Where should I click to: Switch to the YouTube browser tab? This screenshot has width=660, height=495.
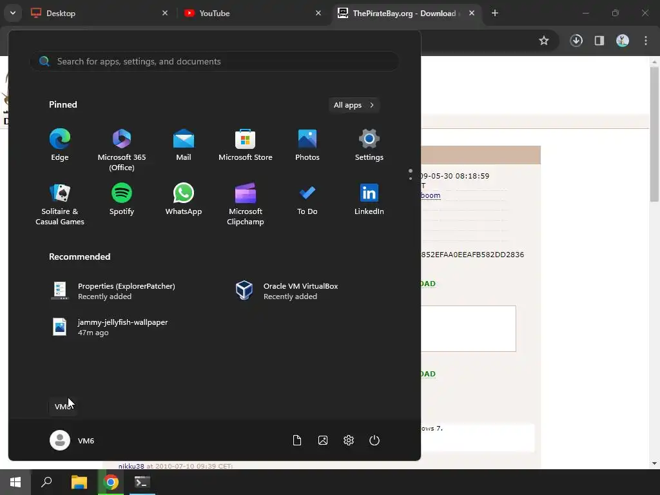point(253,13)
